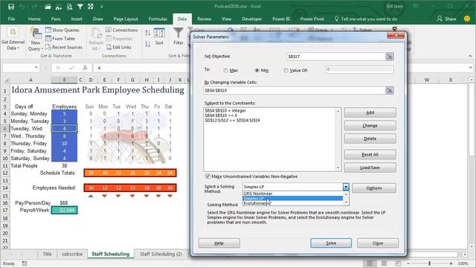Screen dimensions: 476x268
Task: Click the Print Preview icon in quick access toolbar
Action: pyautogui.click(x=69, y=7)
